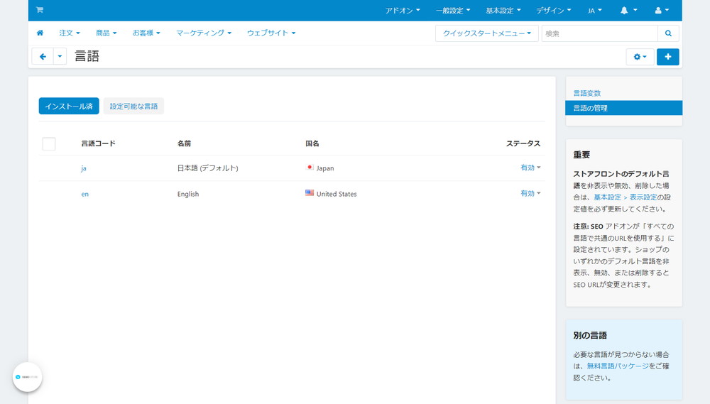The width and height of the screenshot is (710, 404).
Task: Click the back arrow button
Action: click(x=43, y=57)
